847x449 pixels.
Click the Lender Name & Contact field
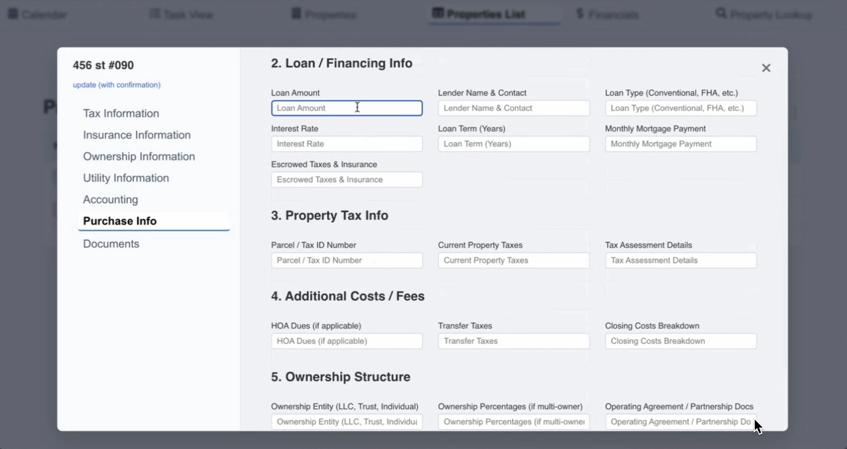pos(514,108)
